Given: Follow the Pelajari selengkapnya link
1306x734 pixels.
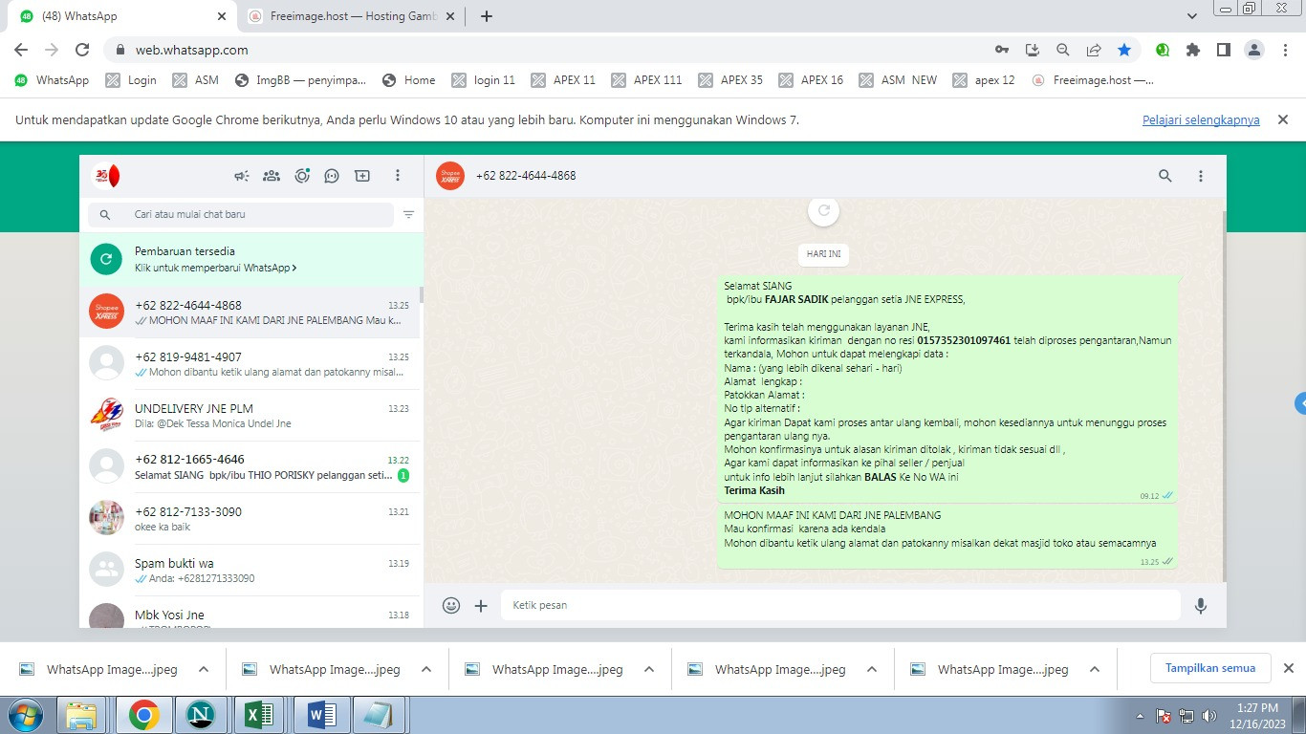Looking at the screenshot, I should [1201, 120].
